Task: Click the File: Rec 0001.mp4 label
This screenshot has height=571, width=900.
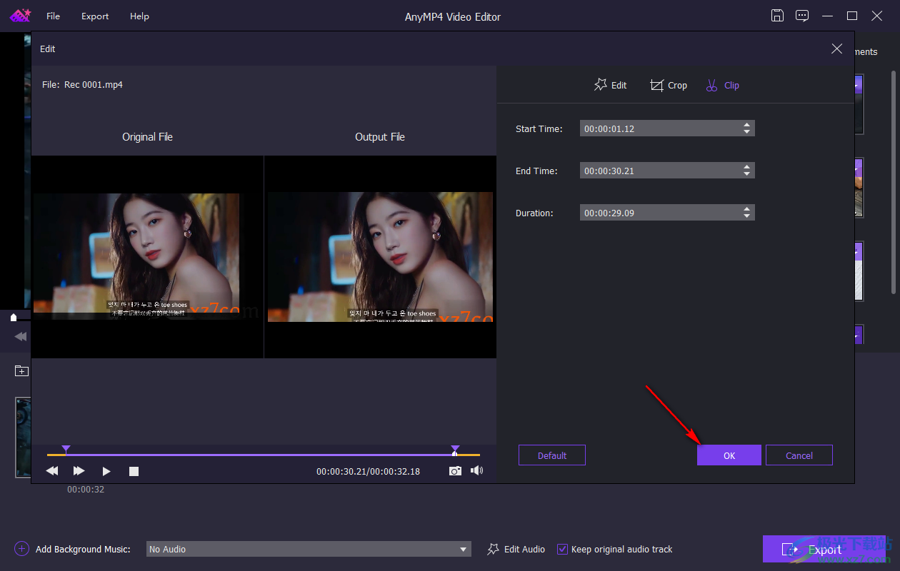Action: pos(82,84)
